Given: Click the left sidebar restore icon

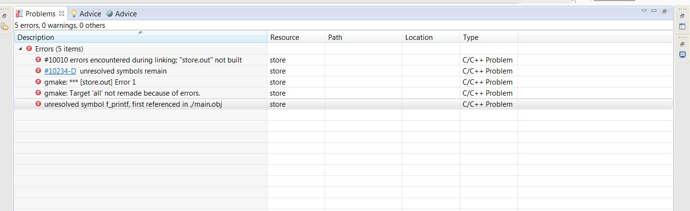Looking at the screenshot, I should [4, 15].
